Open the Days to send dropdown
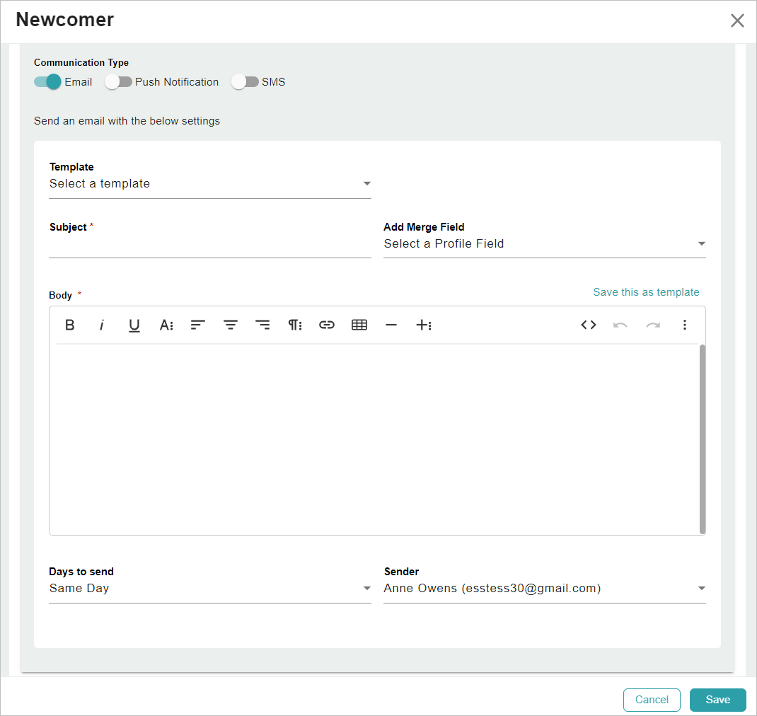 210,589
